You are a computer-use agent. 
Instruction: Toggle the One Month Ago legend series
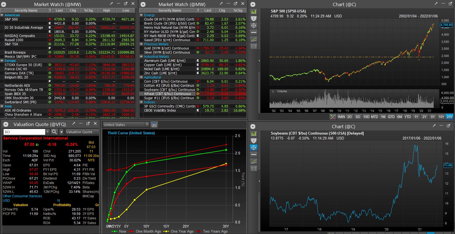coord(144,231)
